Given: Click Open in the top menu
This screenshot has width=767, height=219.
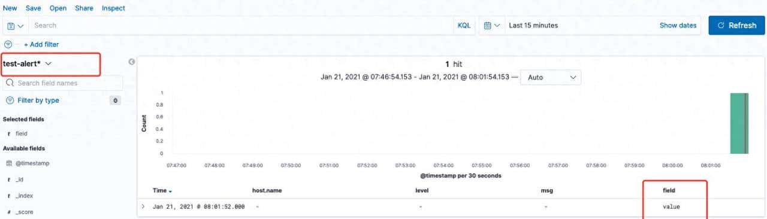Looking at the screenshot, I should point(58,8).
